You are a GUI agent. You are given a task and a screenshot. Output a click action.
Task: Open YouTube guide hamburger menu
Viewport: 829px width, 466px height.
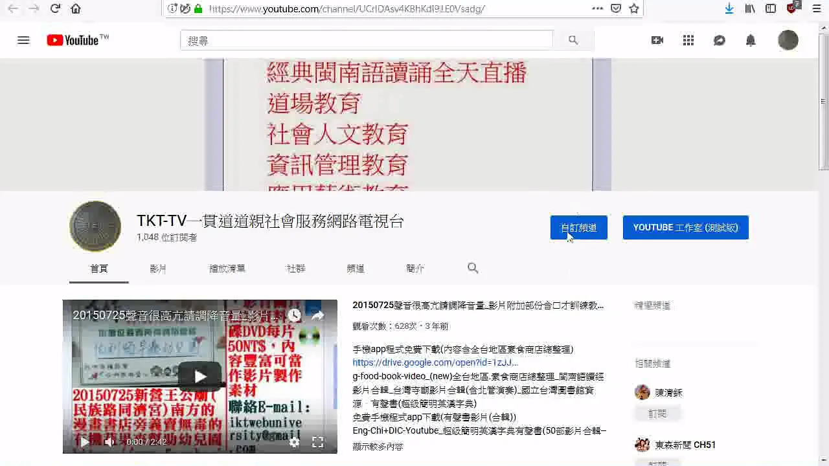(x=23, y=40)
